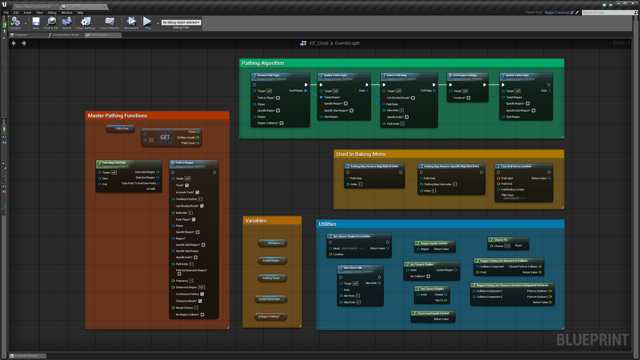The height and width of the screenshot is (360, 640).
Task: Start Simulation from the toolbar
Action: point(131,23)
